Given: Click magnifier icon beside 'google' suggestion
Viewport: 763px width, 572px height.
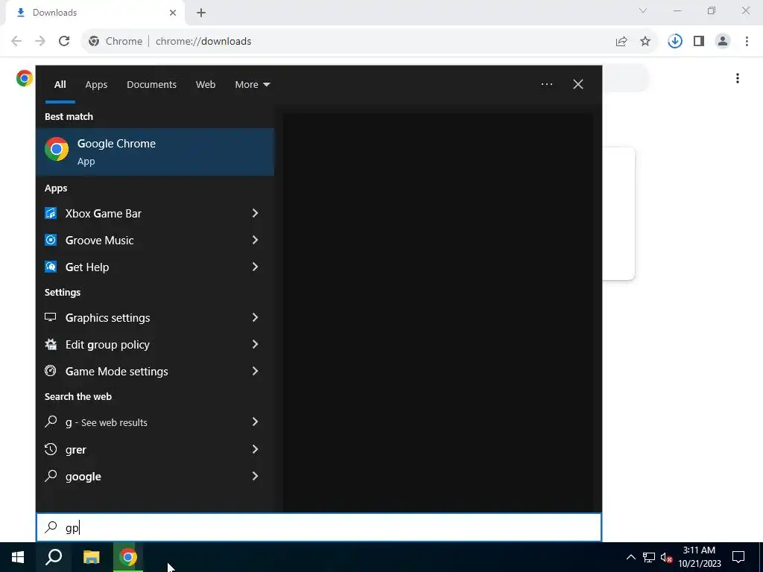Looking at the screenshot, I should [51, 476].
